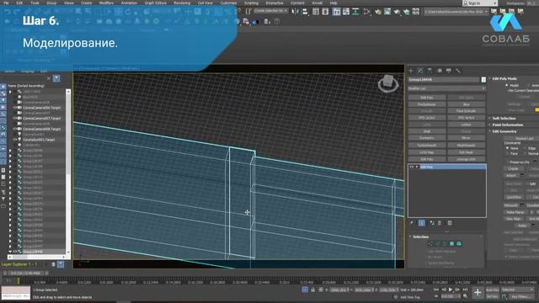
Task: Open Configure Modifier Sets icon
Action: pyautogui.click(x=450, y=223)
